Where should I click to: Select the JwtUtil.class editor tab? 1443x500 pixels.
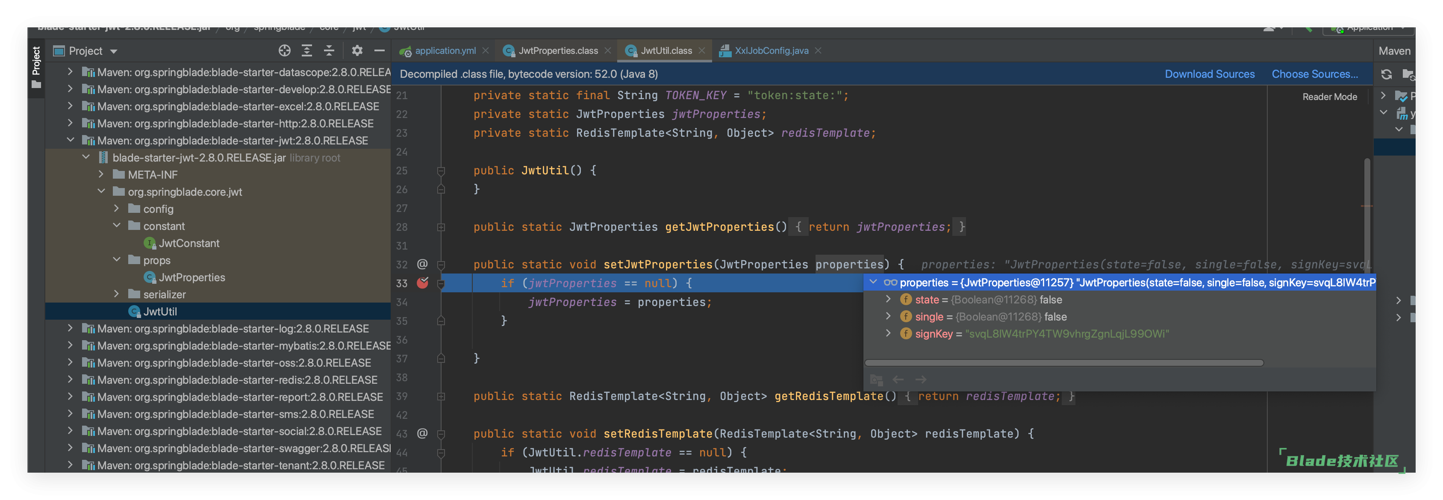[x=666, y=51]
